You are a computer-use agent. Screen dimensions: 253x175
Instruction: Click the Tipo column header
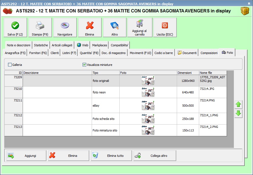(106, 73)
